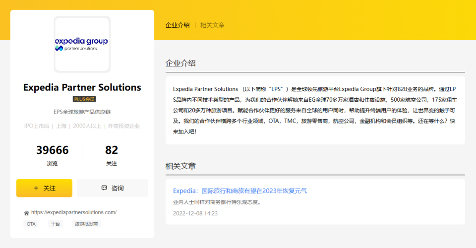Select the 旅游批发商 tag
Viewport: 476px width, 248px height.
click(x=86, y=224)
